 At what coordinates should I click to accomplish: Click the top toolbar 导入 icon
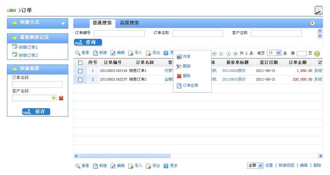pyautogui.click(x=131, y=53)
